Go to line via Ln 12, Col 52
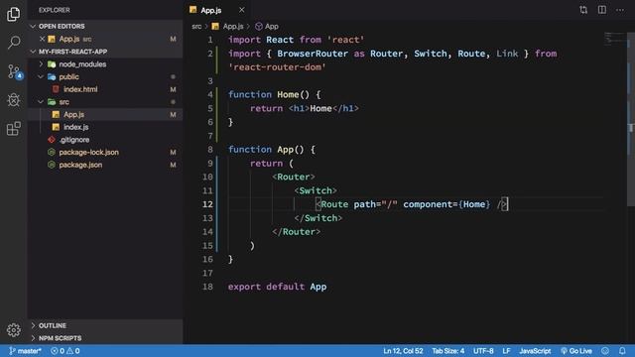Image resolution: width=635 pixels, height=357 pixels. coord(403,351)
